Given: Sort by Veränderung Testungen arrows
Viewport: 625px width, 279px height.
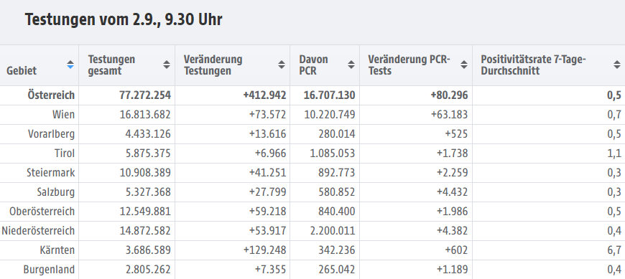Looking at the screenshot, I should [282, 65].
